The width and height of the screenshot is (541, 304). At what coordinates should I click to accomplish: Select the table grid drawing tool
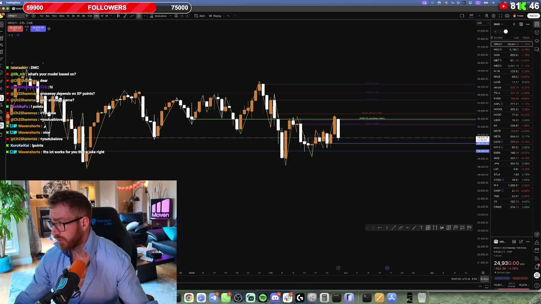[x=428, y=228]
